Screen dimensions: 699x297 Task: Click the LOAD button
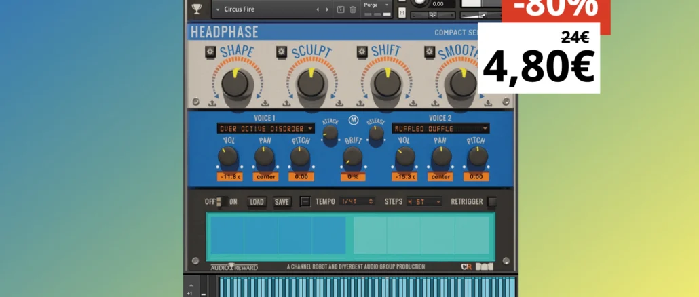(x=257, y=201)
